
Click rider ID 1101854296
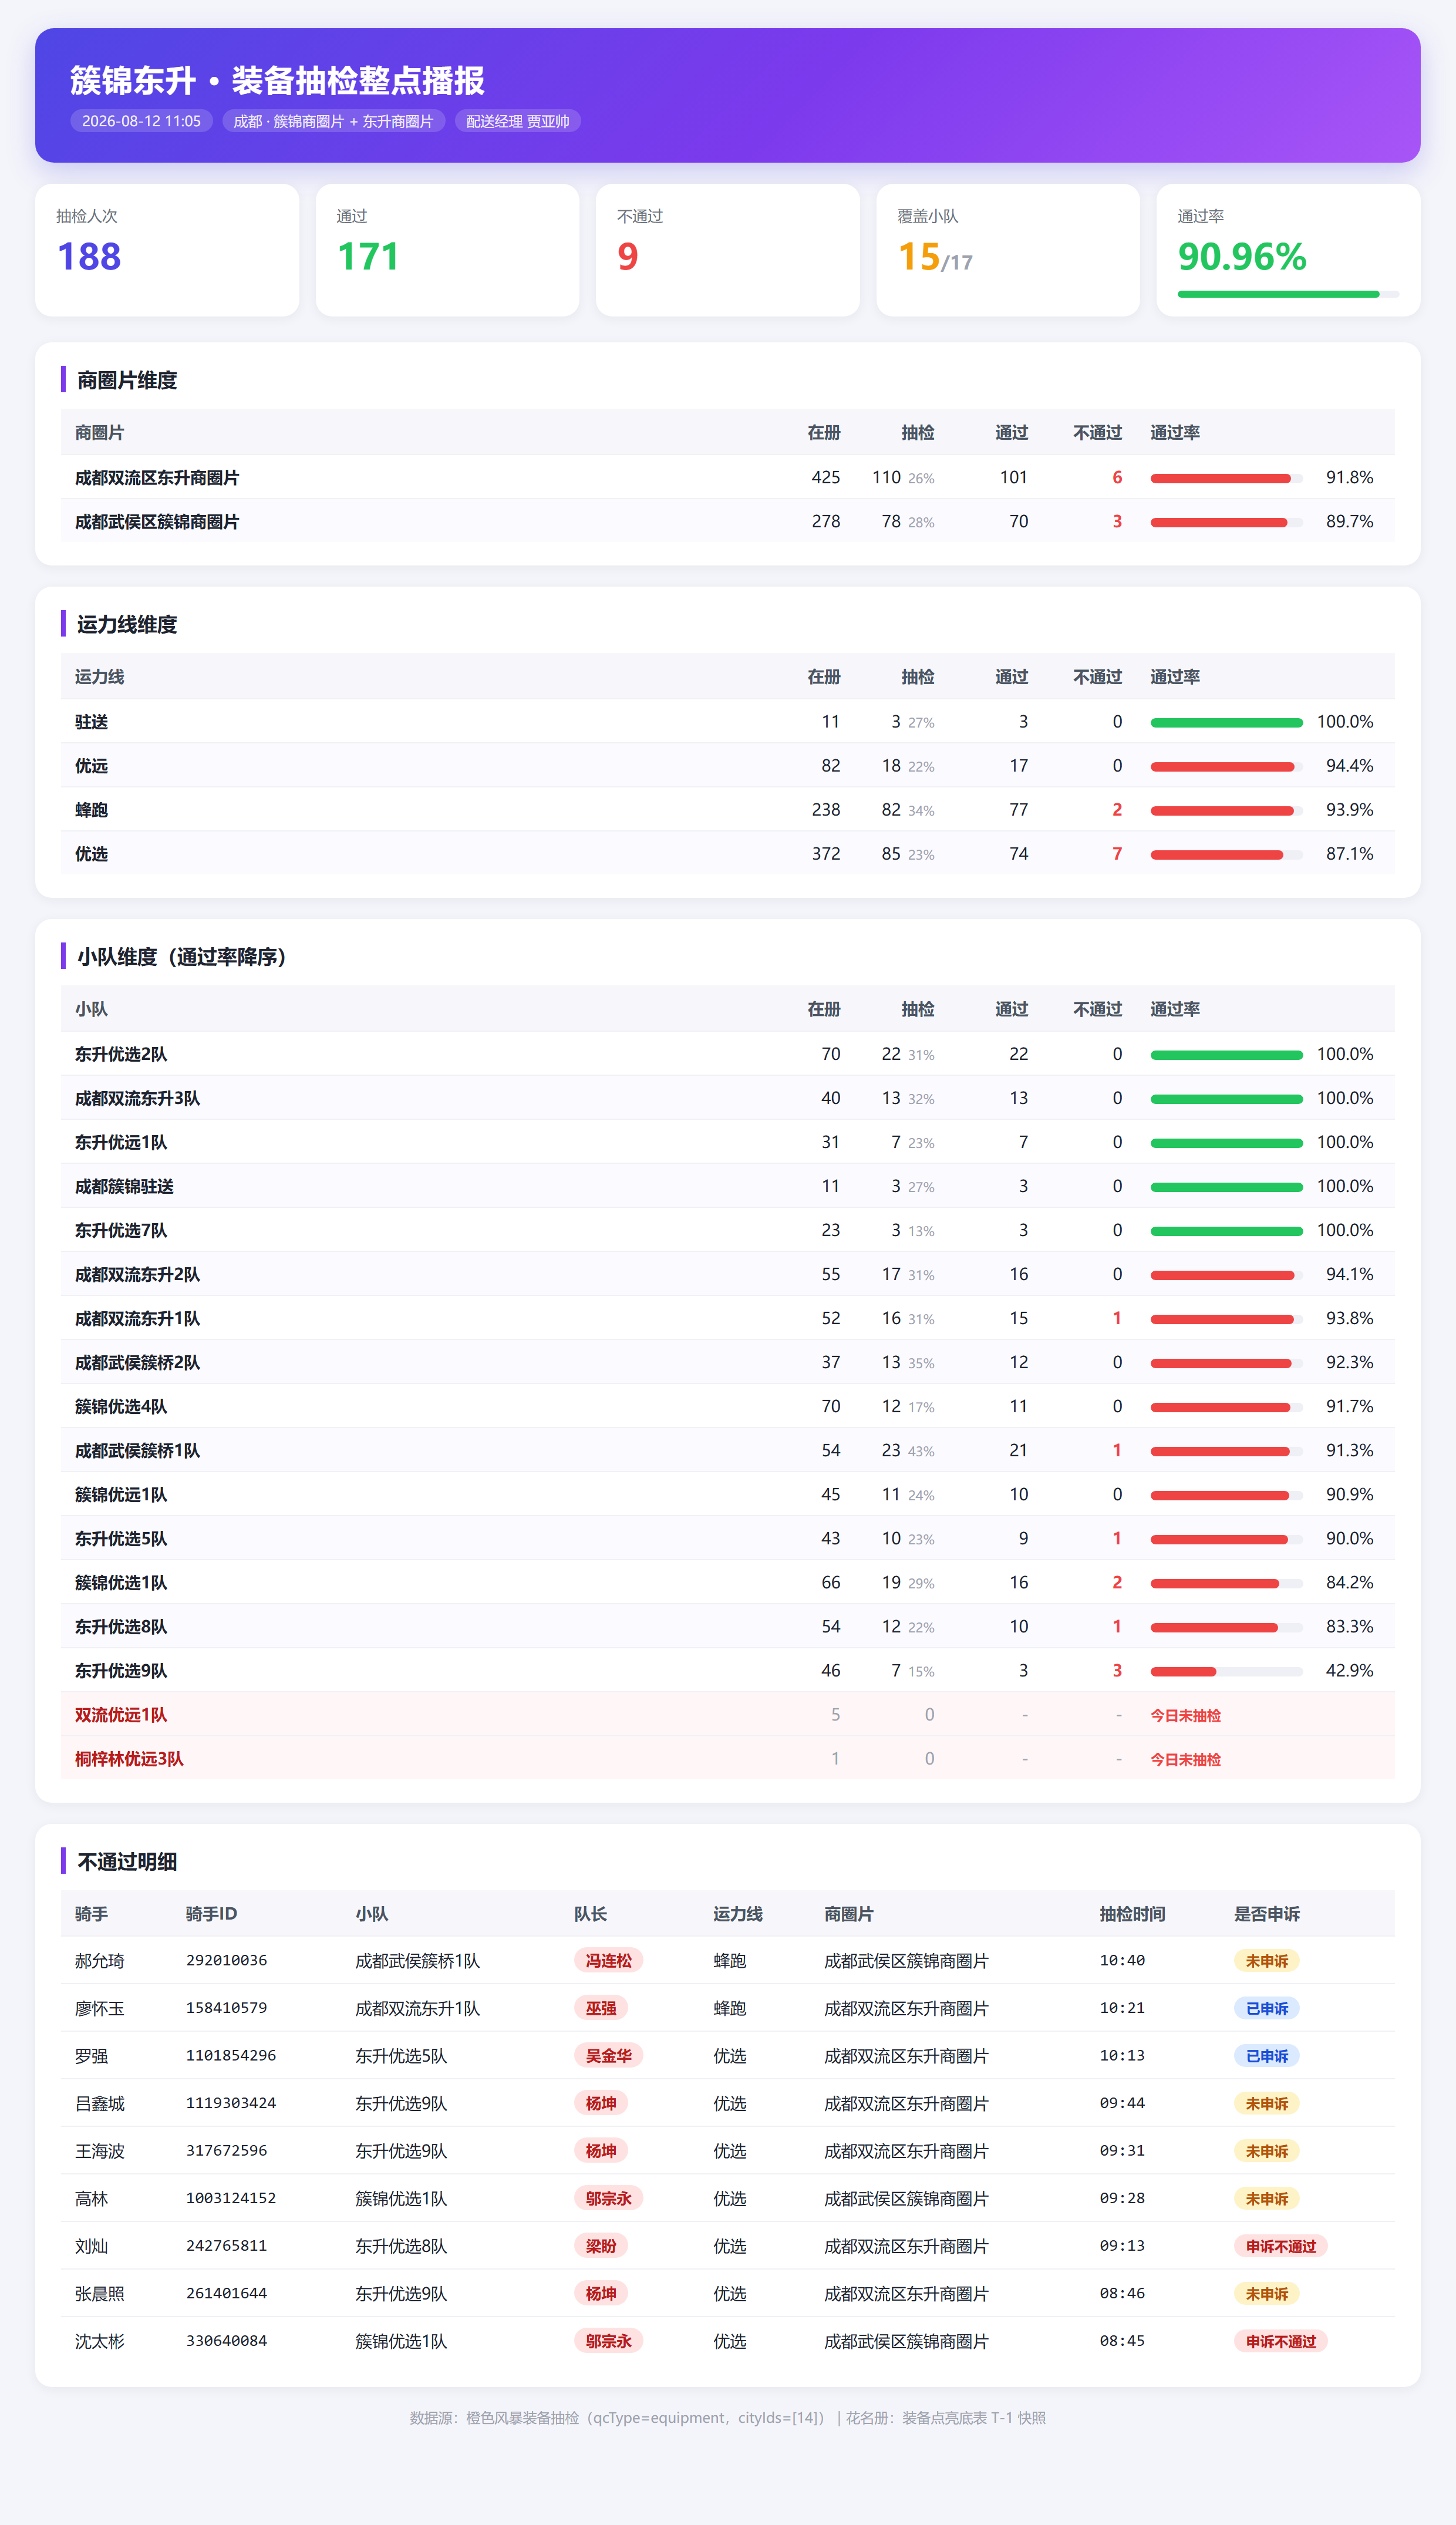[x=231, y=2055]
